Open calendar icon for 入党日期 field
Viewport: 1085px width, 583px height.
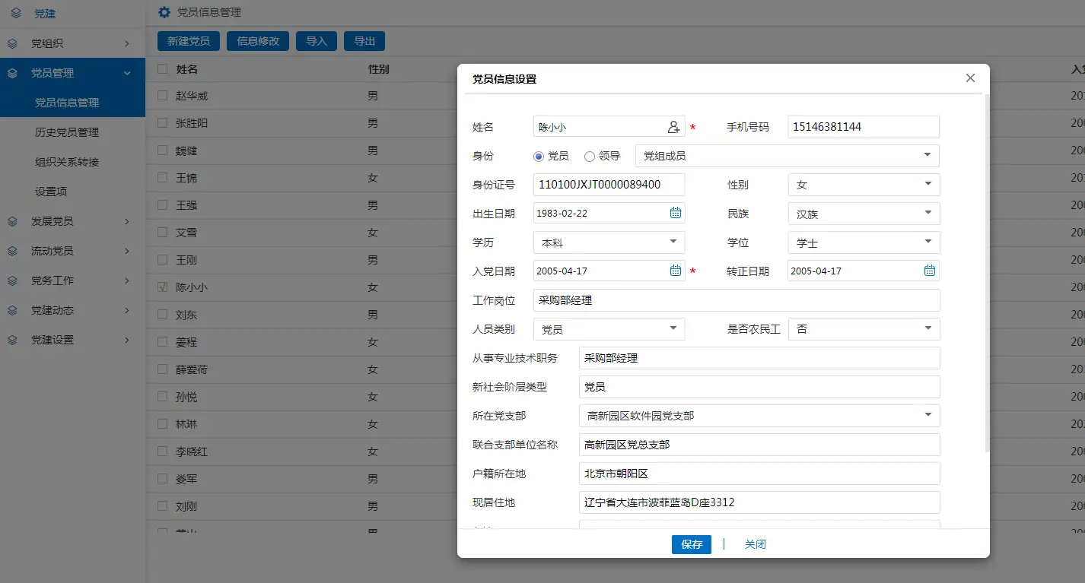(675, 271)
